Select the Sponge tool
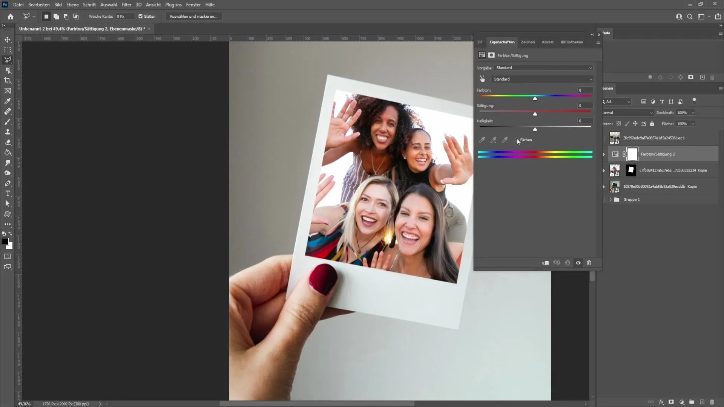 point(8,173)
